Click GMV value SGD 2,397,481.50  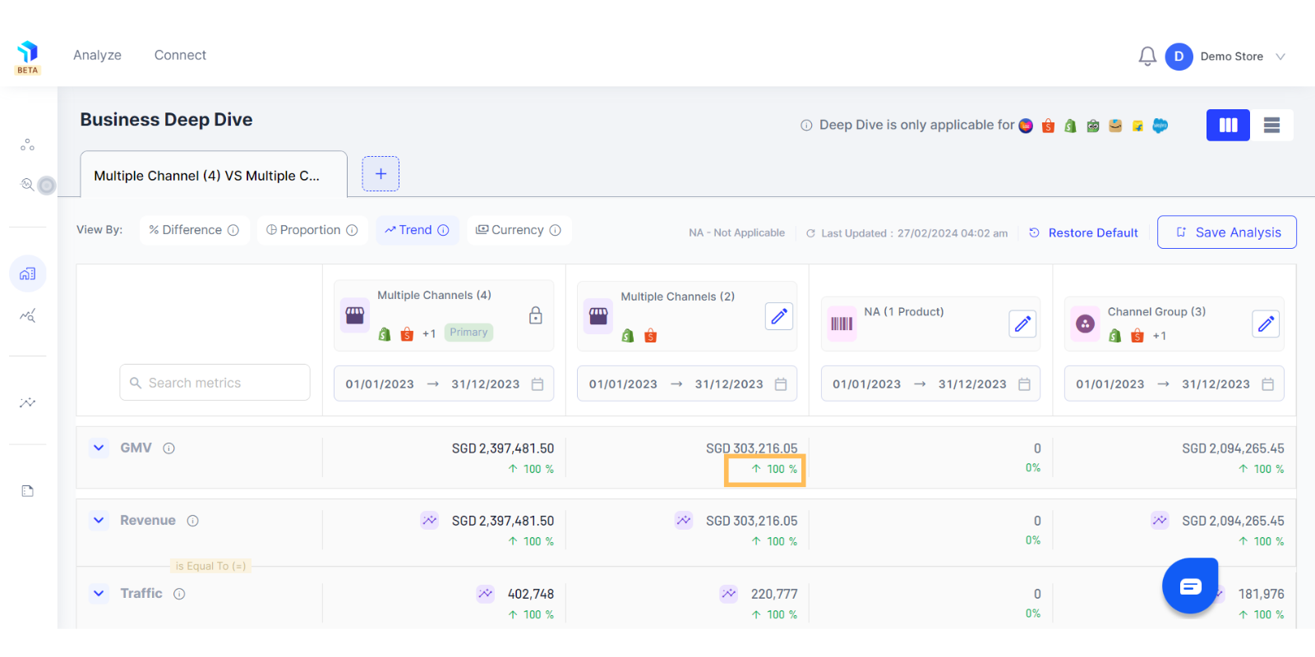pyautogui.click(x=503, y=448)
